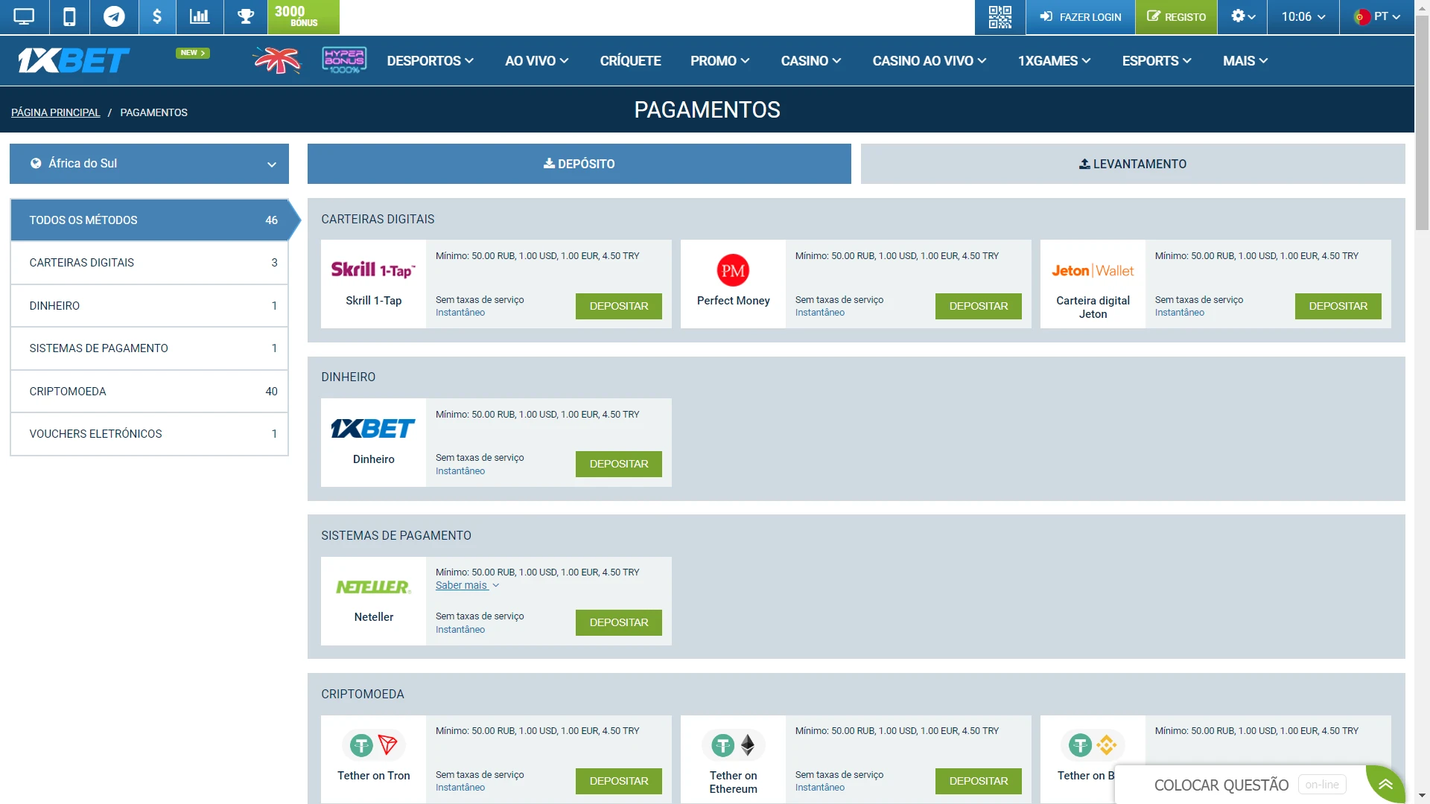1430x804 pixels.
Task: Open the PT language selector
Action: pyautogui.click(x=1376, y=16)
